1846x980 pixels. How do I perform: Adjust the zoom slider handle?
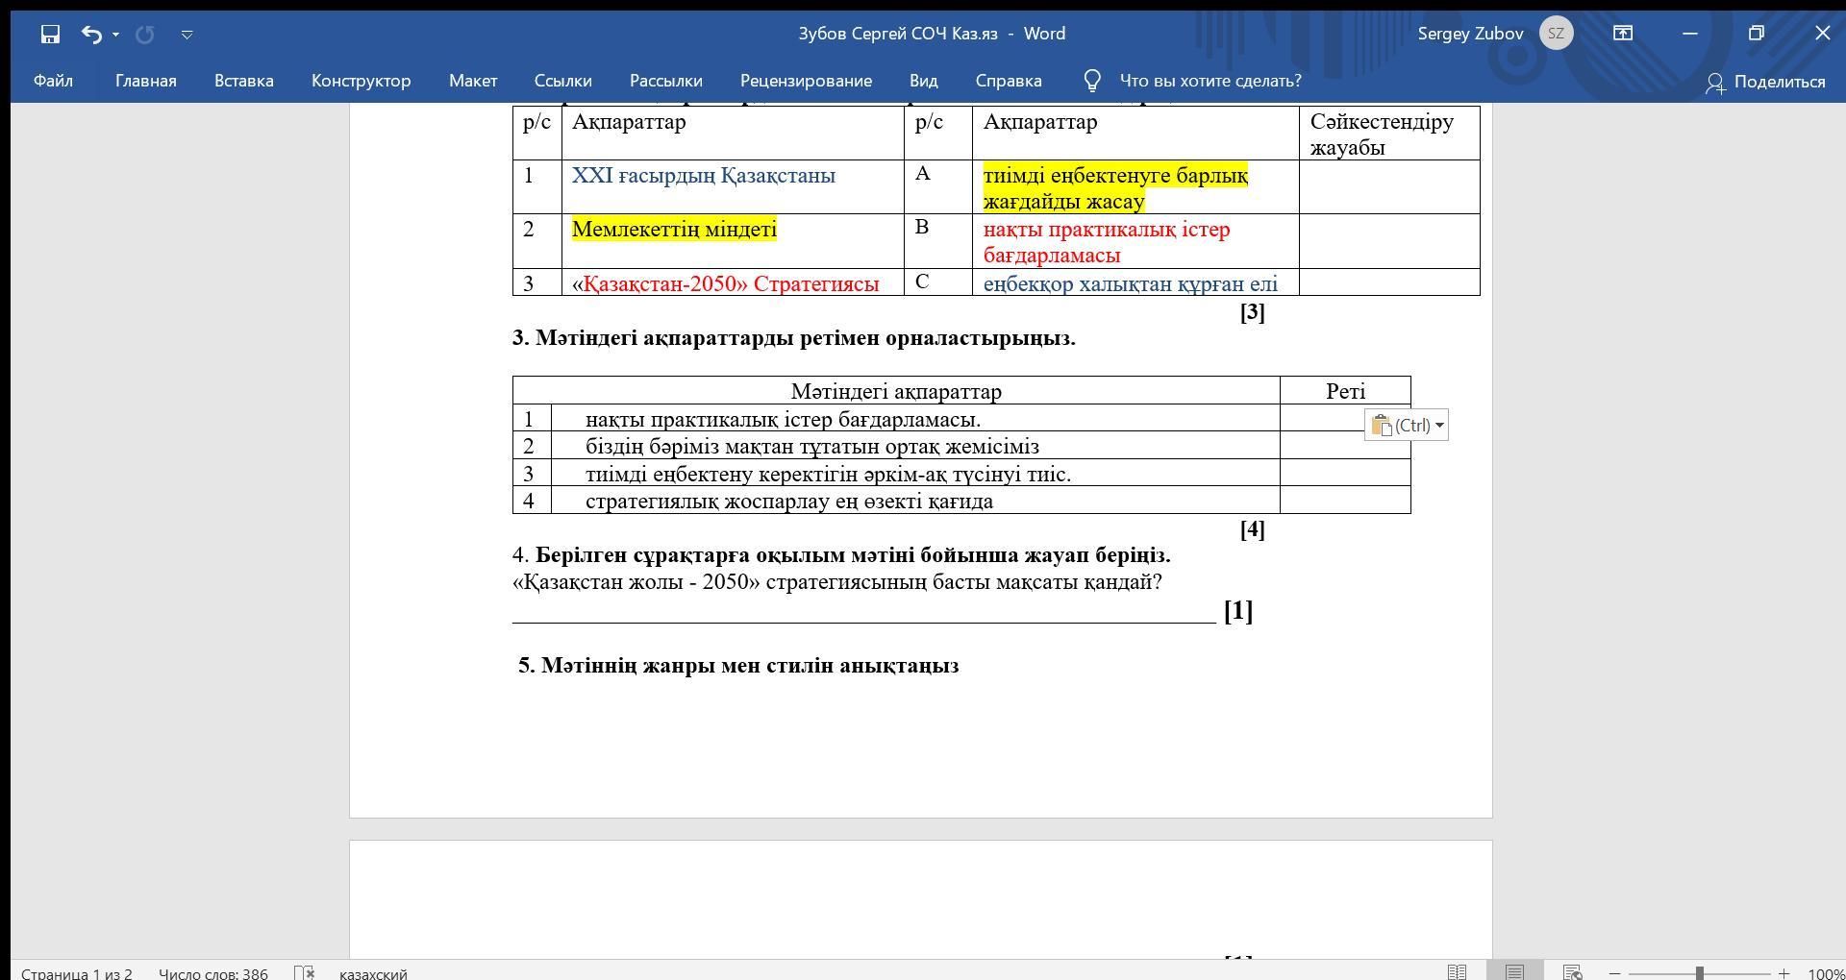point(1700,973)
